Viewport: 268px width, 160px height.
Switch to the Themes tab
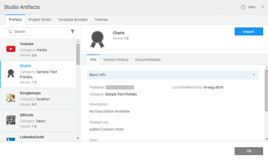coord(101,20)
